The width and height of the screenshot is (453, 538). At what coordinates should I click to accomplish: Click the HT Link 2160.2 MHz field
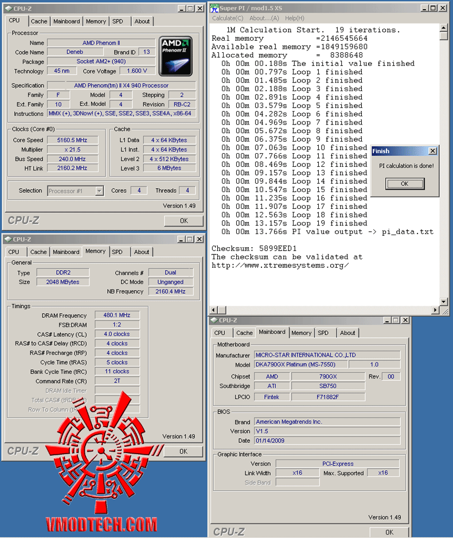click(x=72, y=168)
